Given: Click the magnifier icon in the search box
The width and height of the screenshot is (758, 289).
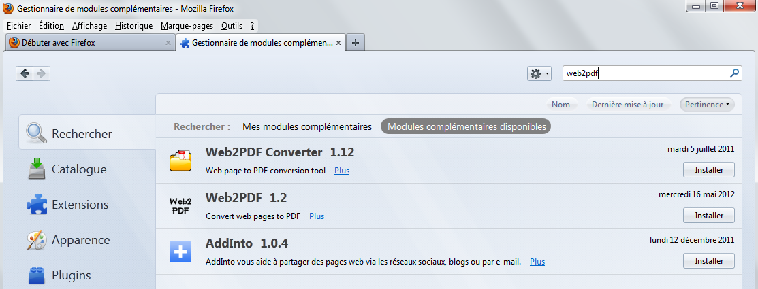Looking at the screenshot, I should 734,73.
